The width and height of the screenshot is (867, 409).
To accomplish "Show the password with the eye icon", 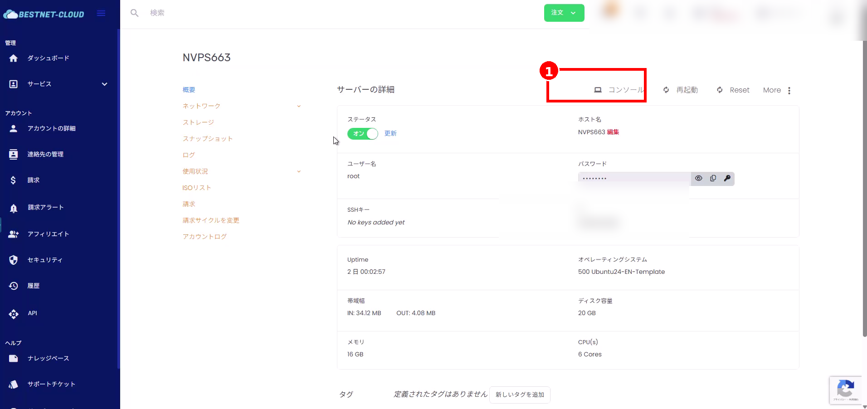I will point(698,178).
